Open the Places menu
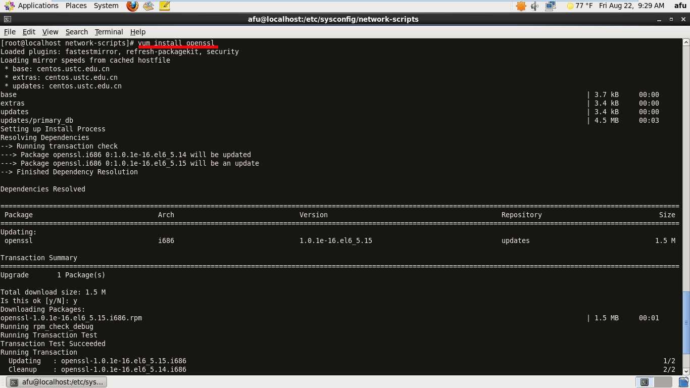690x388 pixels. (x=76, y=6)
